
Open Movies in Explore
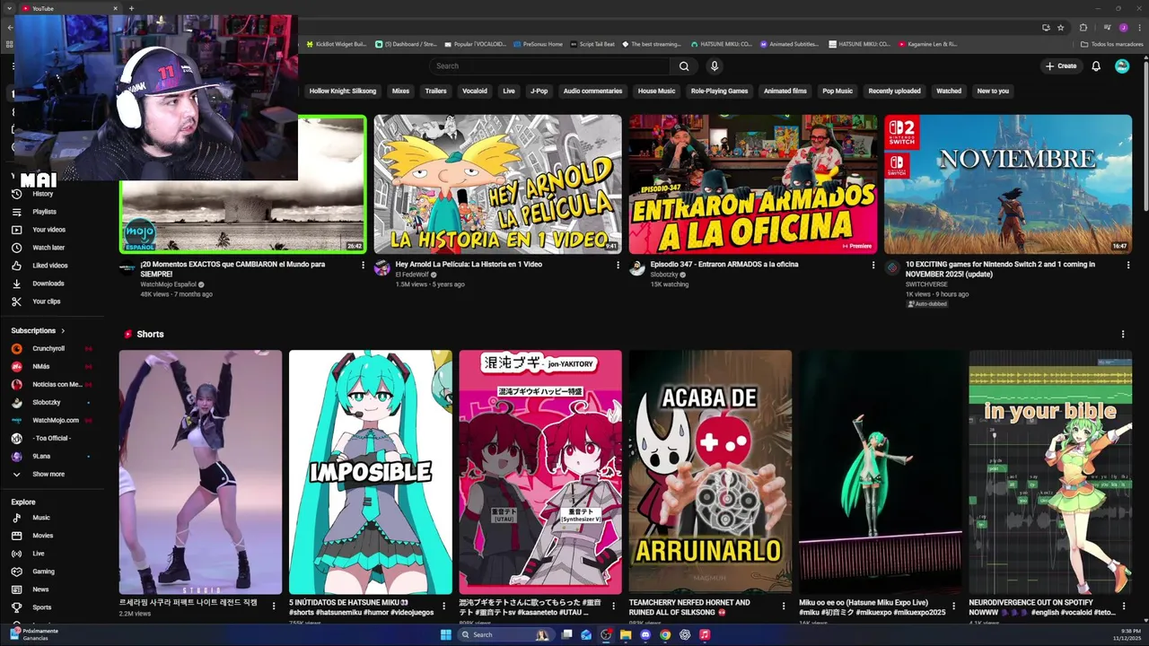tap(42, 536)
